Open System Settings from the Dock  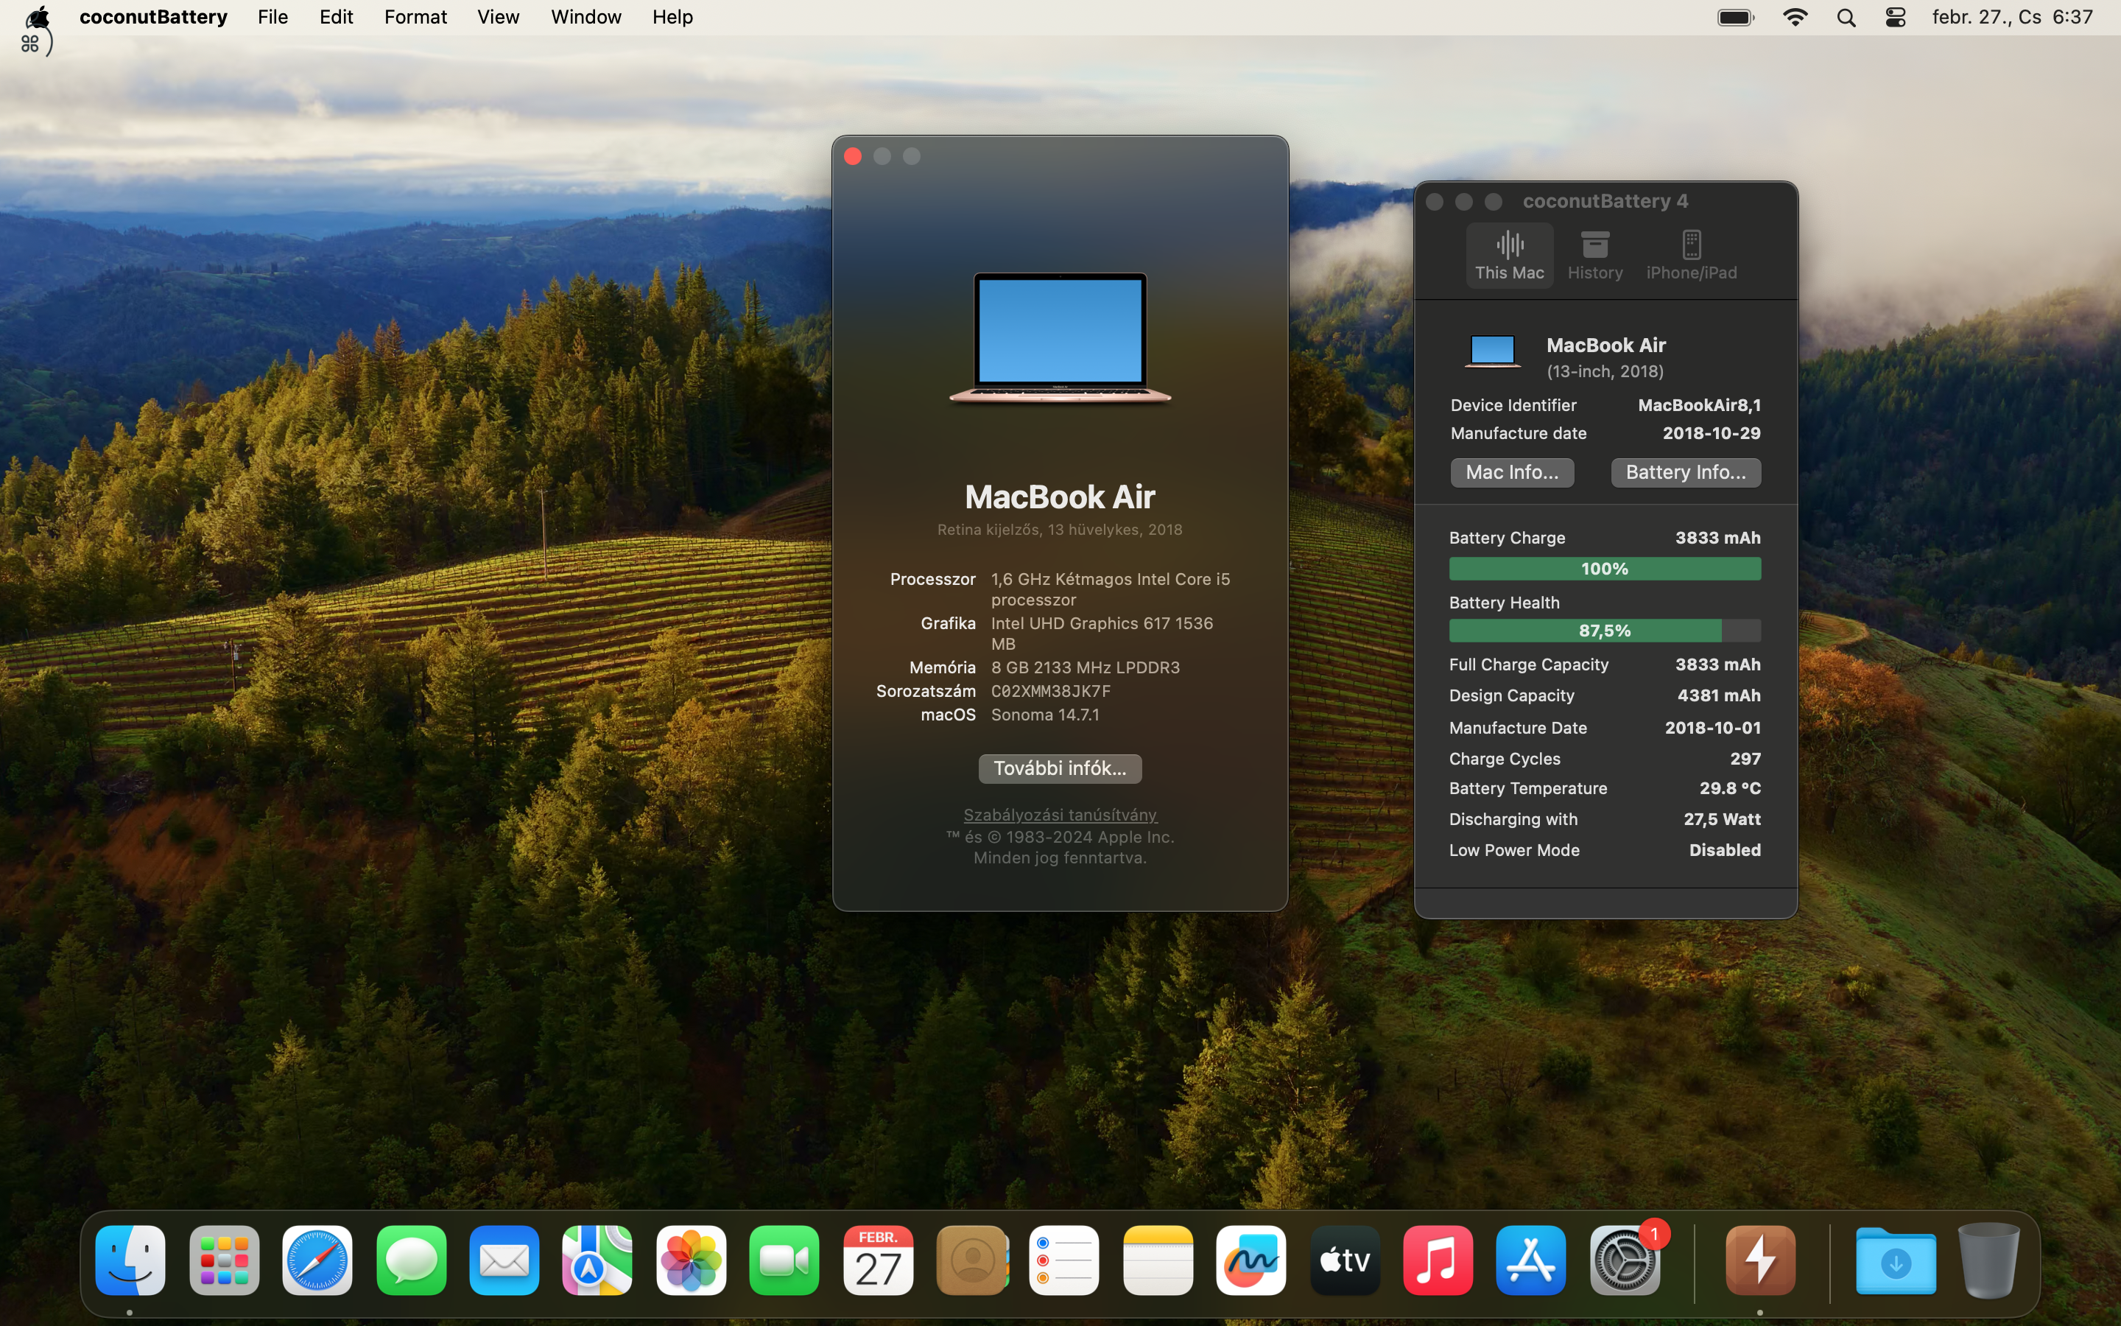1626,1260
